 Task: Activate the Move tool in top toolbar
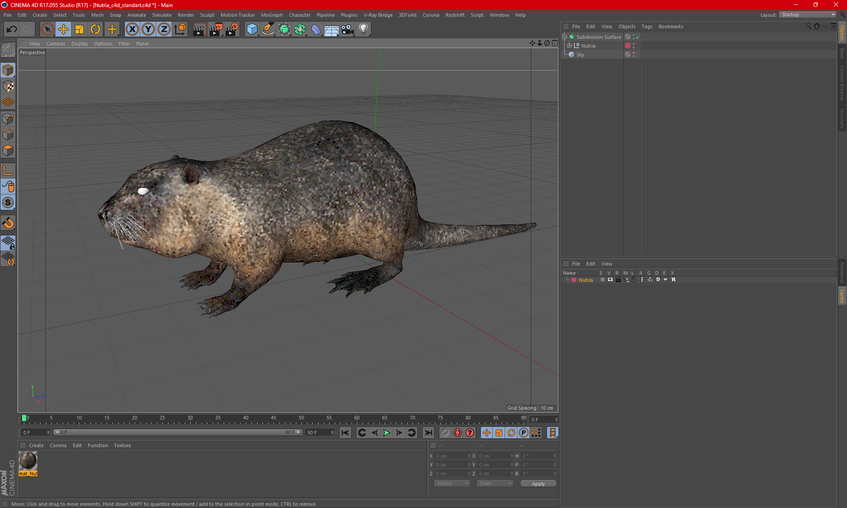tap(64, 30)
